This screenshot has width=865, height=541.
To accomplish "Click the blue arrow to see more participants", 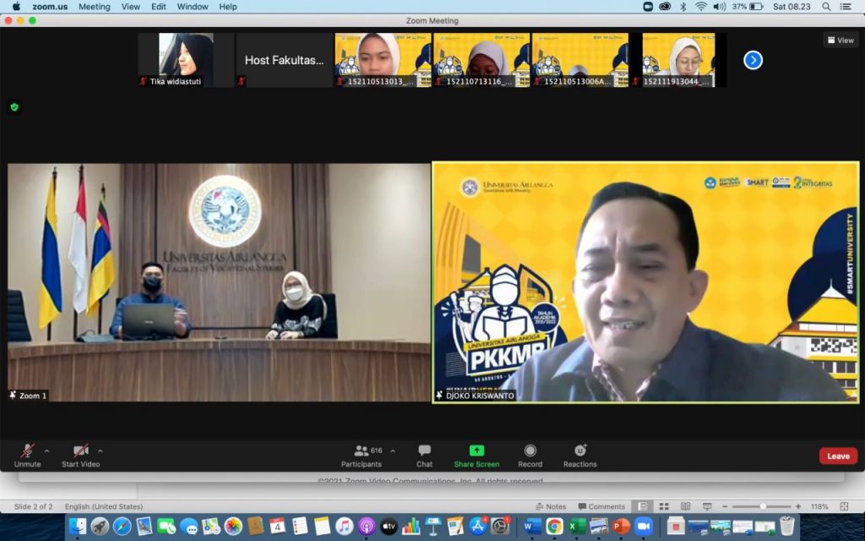I will (752, 59).
